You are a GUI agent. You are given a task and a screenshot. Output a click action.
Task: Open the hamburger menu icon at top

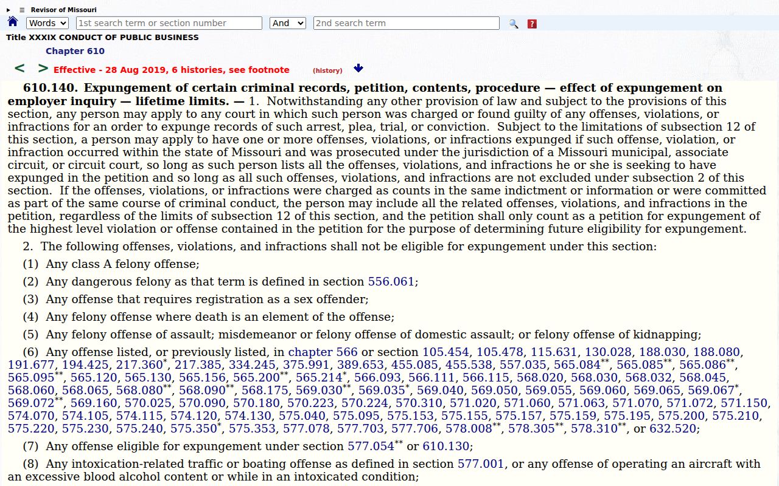click(22, 10)
